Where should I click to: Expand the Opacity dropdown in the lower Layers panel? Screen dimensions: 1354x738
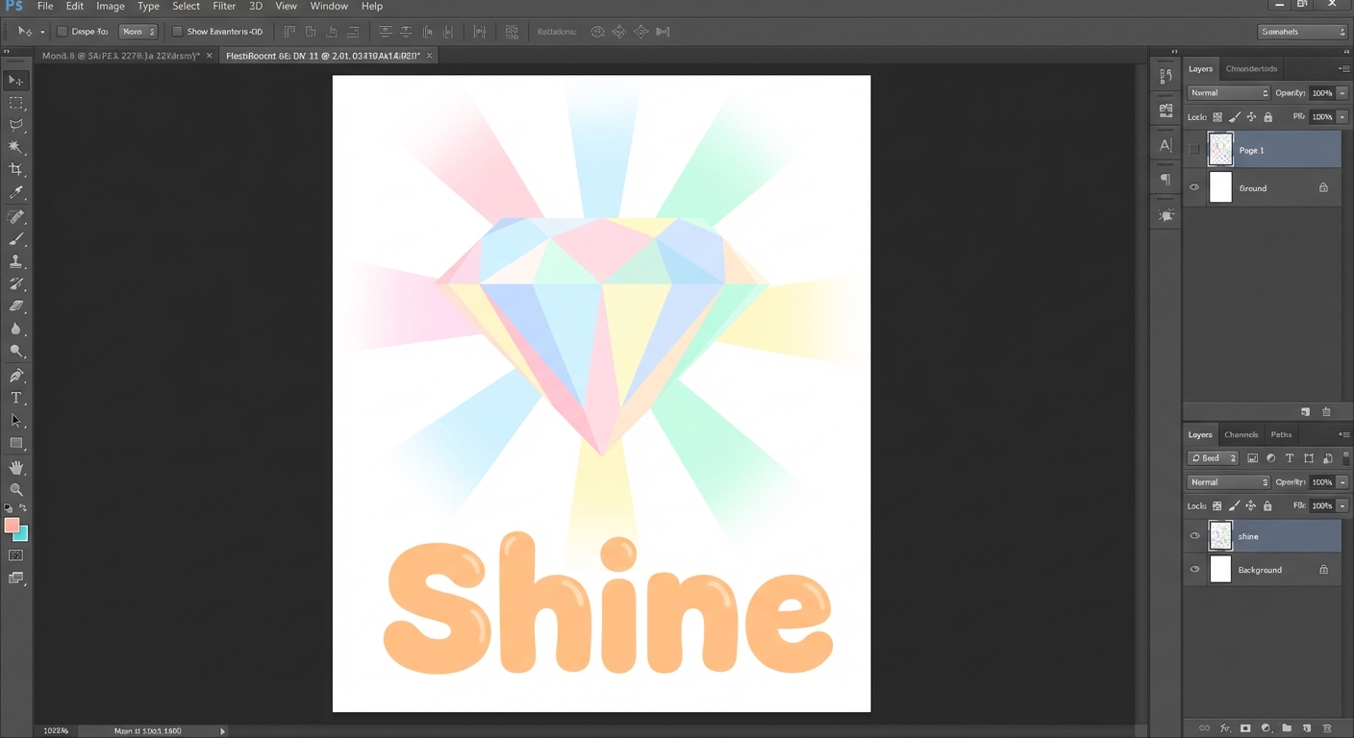point(1342,482)
